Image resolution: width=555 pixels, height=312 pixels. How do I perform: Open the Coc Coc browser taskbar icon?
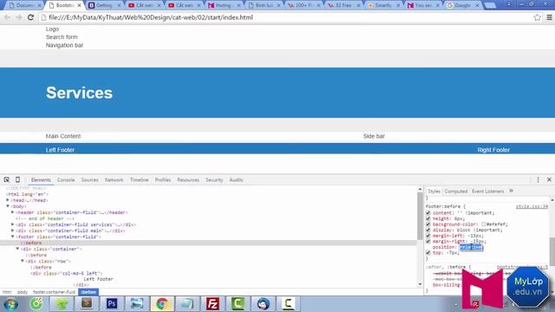click(x=36, y=304)
